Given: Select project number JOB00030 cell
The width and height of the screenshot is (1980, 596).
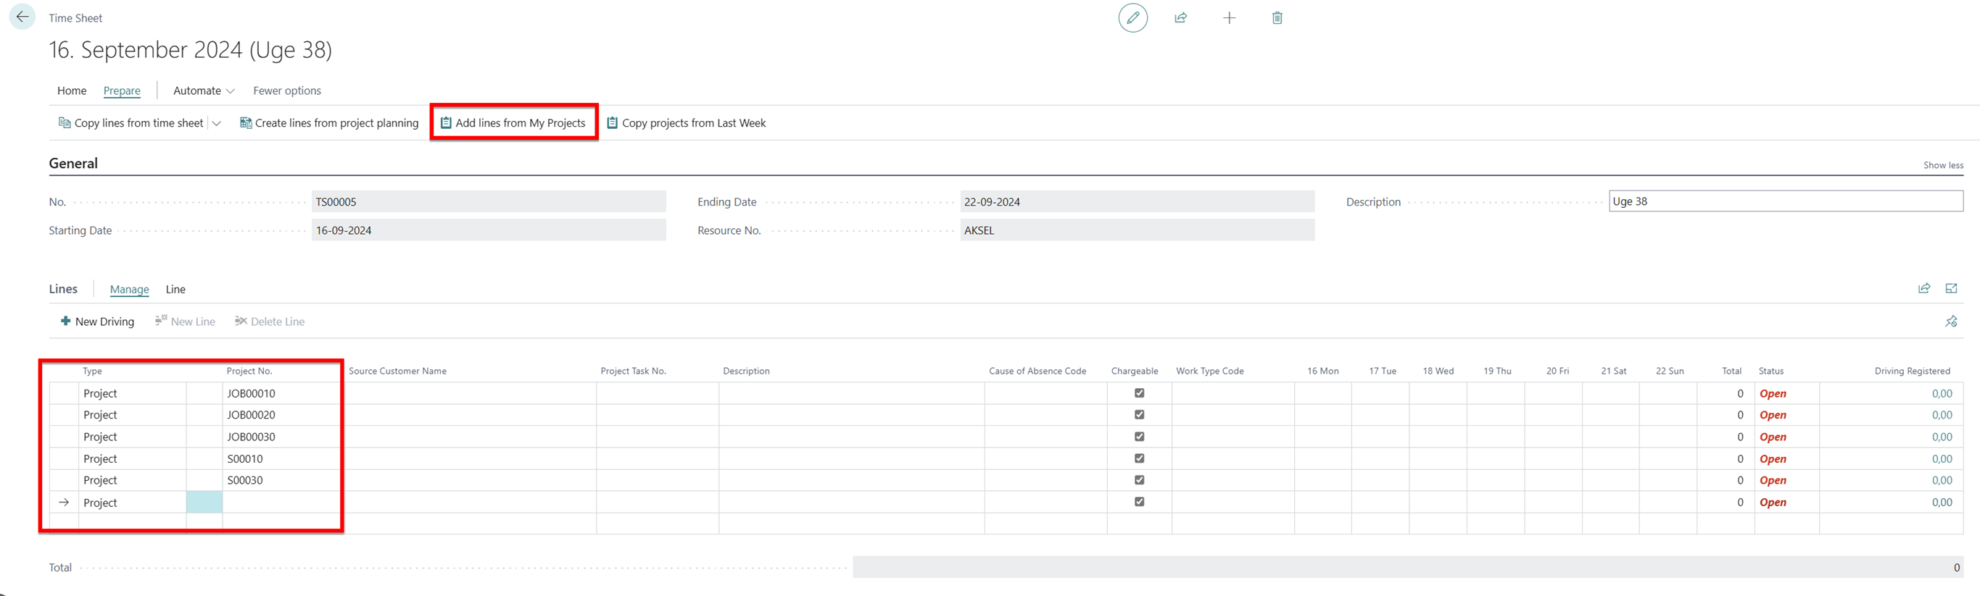Looking at the screenshot, I should [282, 437].
